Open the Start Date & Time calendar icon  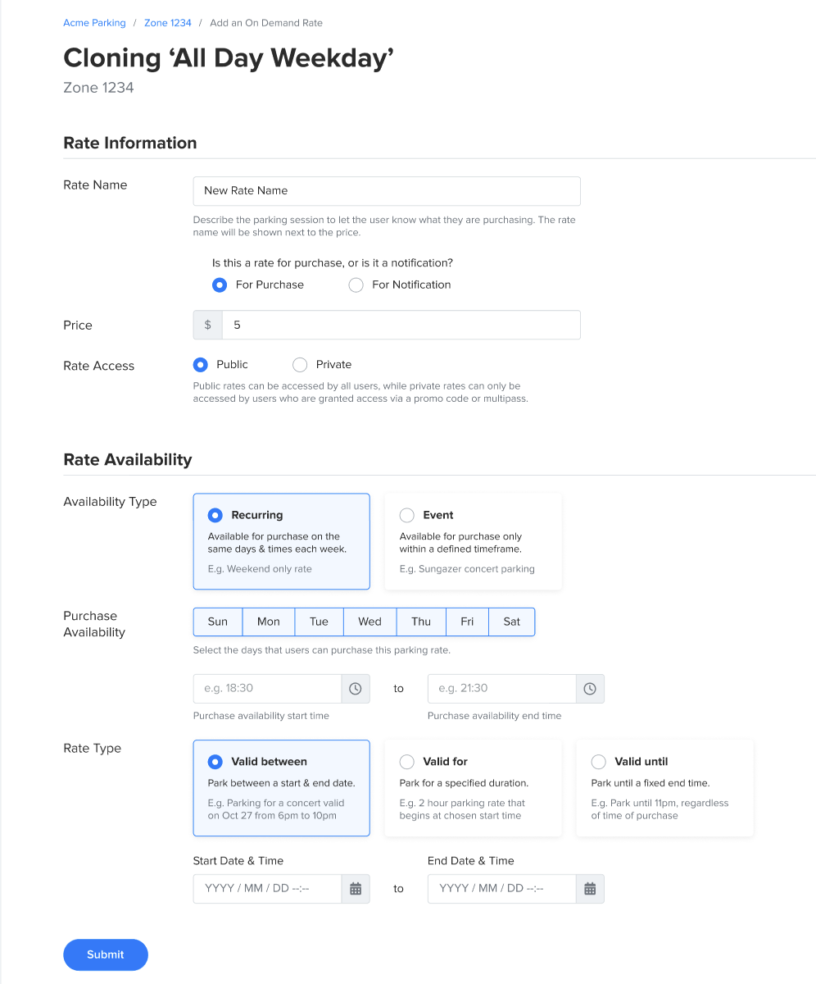356,889
